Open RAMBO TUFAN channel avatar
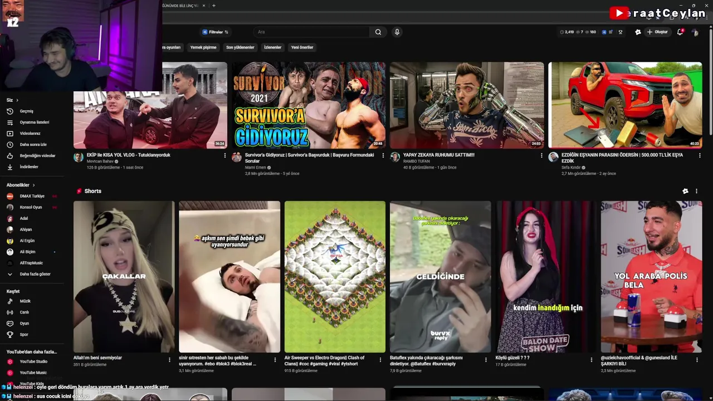713x401 pixels. click(395, 157)
